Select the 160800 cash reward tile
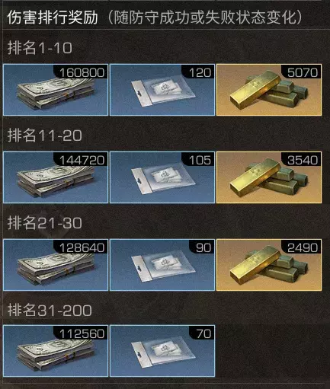 pos(56,90)
